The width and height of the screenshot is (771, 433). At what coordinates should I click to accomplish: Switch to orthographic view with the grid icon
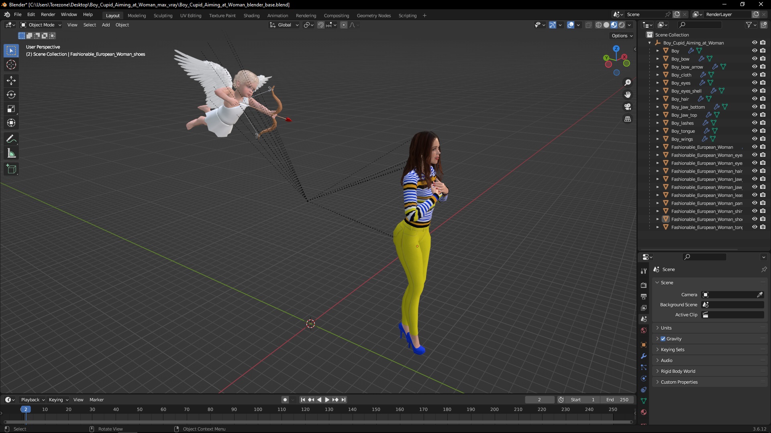628,119
